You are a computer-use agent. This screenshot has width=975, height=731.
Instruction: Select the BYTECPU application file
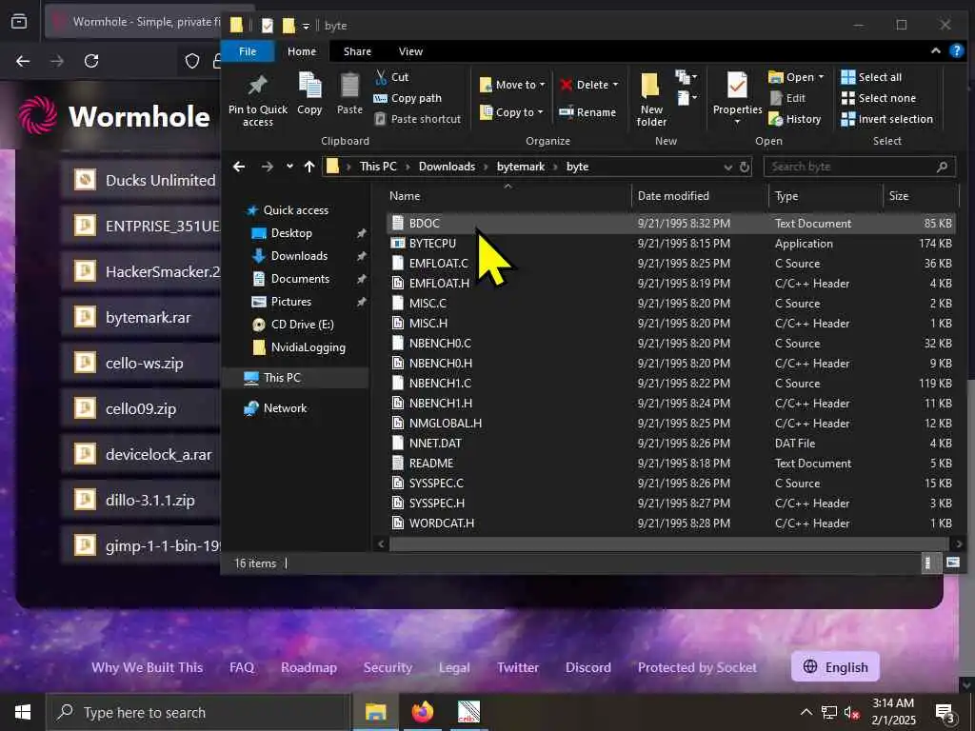(x=670, y=244)
